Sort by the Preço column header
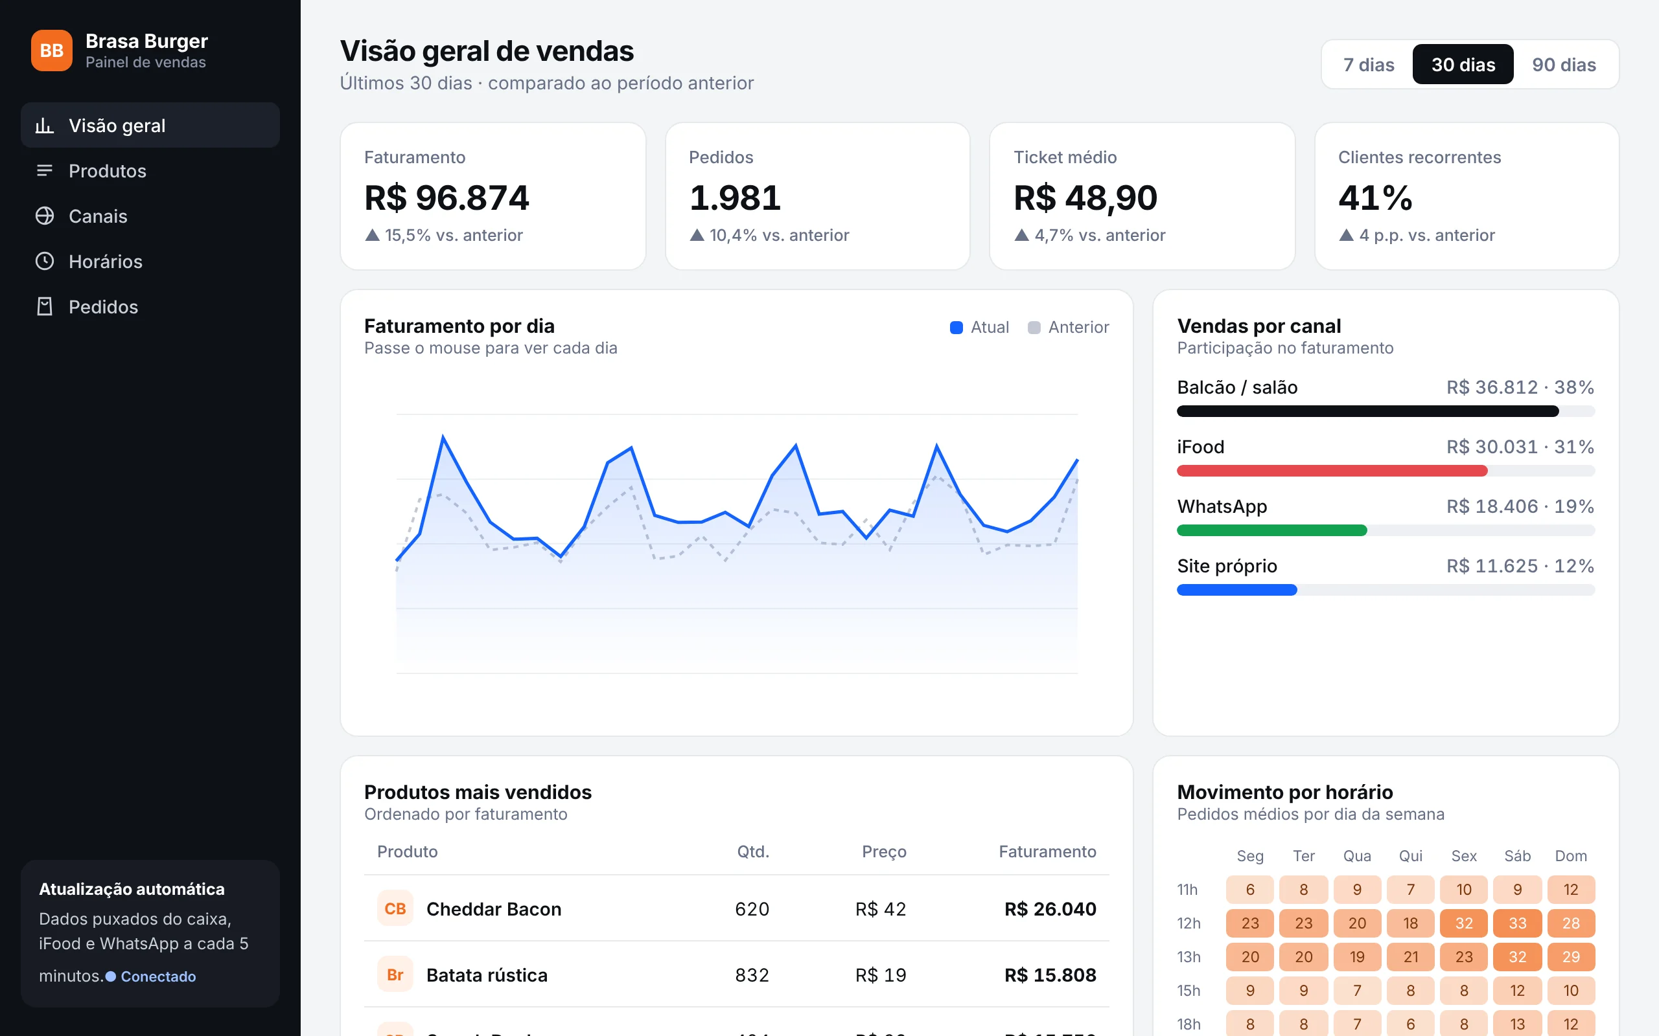 (x=884, y=851)
